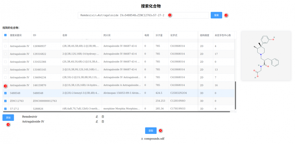Image resolution: width=295 pixels, height=144 pixels.
Task: Uncheck the checkbox for row 5488548
Action: 5,93
